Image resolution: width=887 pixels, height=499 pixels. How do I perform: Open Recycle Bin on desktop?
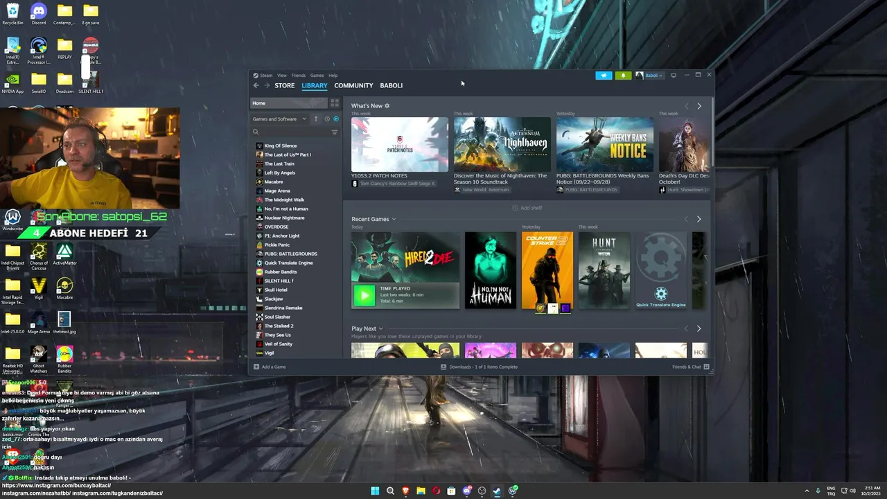coord(12,14)
